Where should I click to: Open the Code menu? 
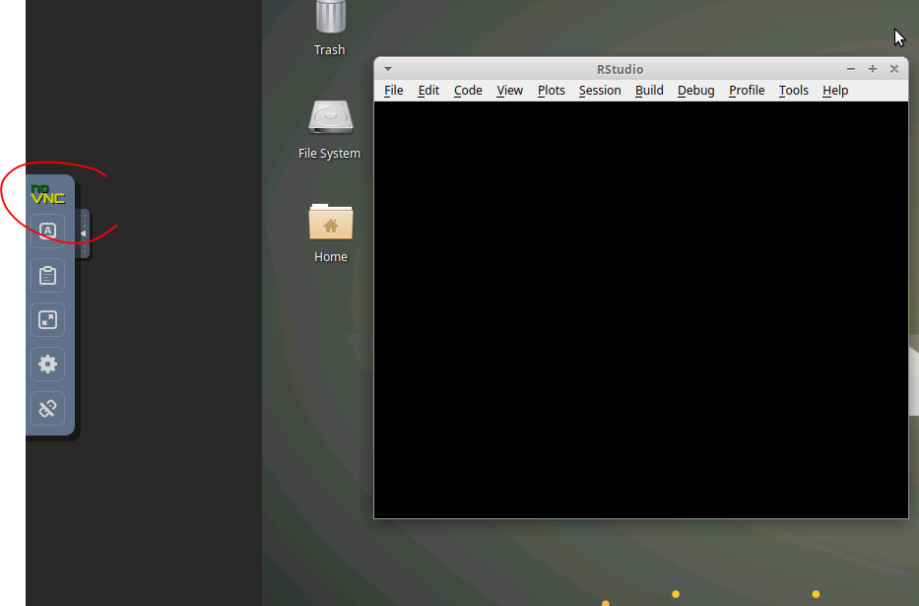coord(468,91)
